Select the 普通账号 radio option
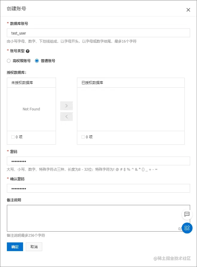The image size is (197, 267). (37, 61)
